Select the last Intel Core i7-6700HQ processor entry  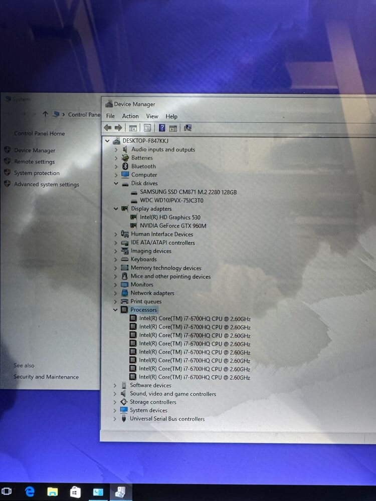pyautogui.click(x=195, y=377)
